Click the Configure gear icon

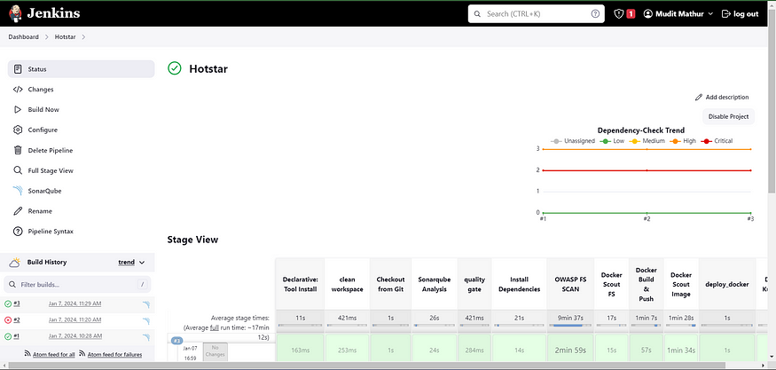(x=18, y=130)
